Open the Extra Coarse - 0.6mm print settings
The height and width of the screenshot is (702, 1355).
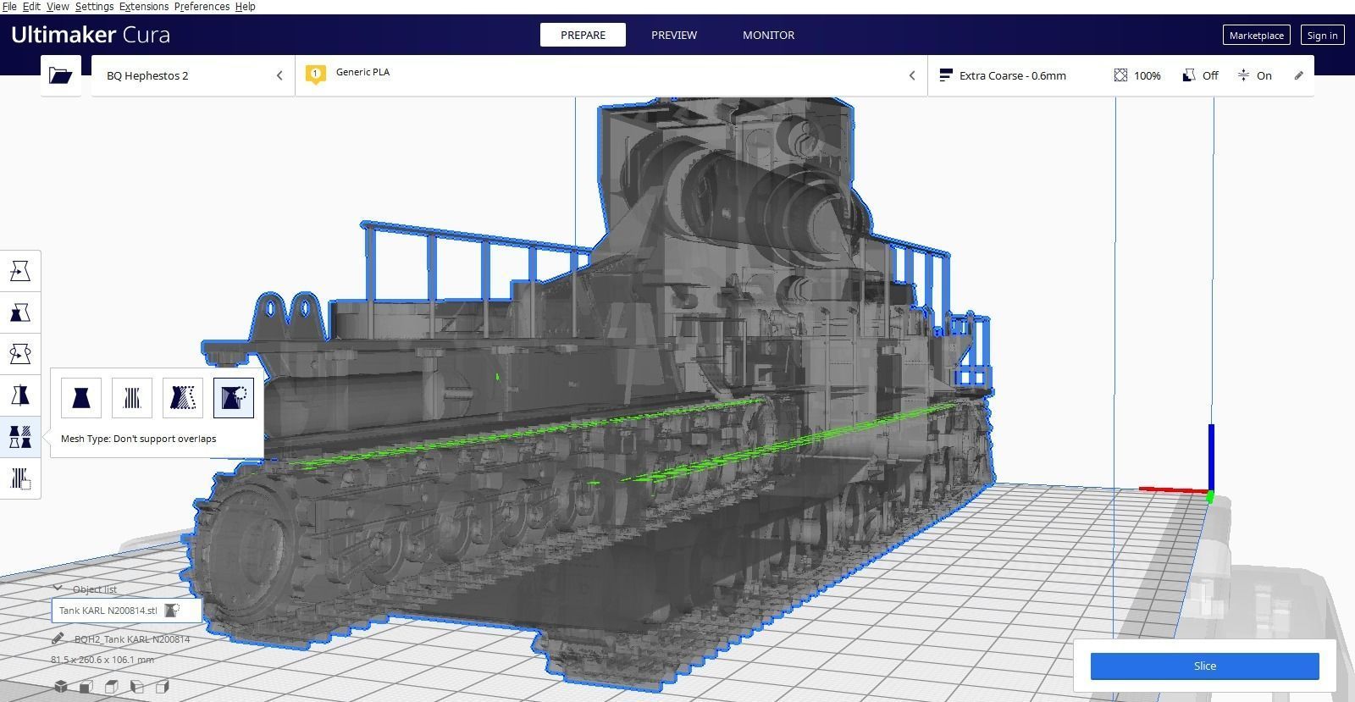coord(1120,75)
